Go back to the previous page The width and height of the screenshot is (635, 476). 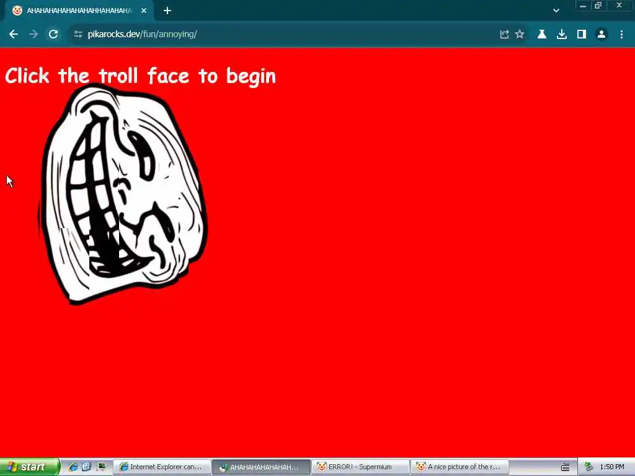[14, 35]
